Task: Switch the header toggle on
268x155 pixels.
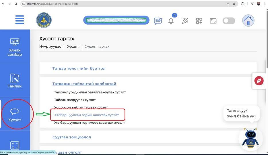Action: click(x=229, y=21)
